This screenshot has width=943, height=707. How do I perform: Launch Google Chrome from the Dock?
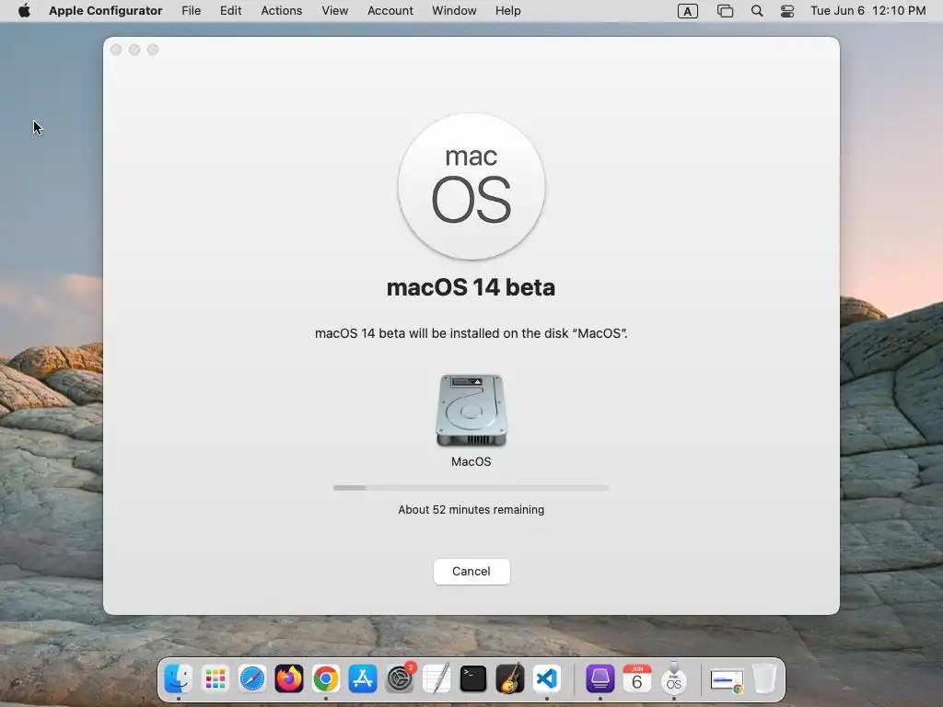pyautogui.click(x=326, y=678)
